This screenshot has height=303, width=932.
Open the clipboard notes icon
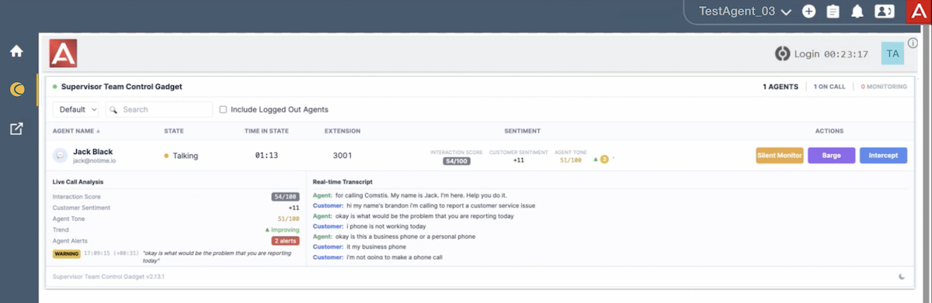(833, 11)
